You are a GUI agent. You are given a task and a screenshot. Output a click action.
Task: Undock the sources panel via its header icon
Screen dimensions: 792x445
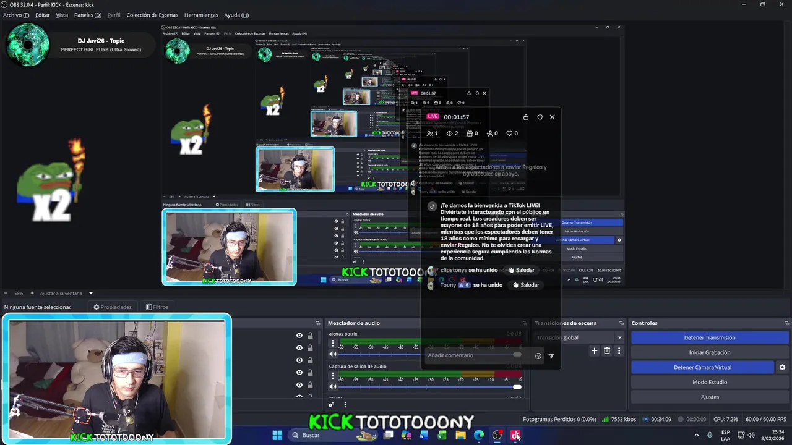point(318,323)
